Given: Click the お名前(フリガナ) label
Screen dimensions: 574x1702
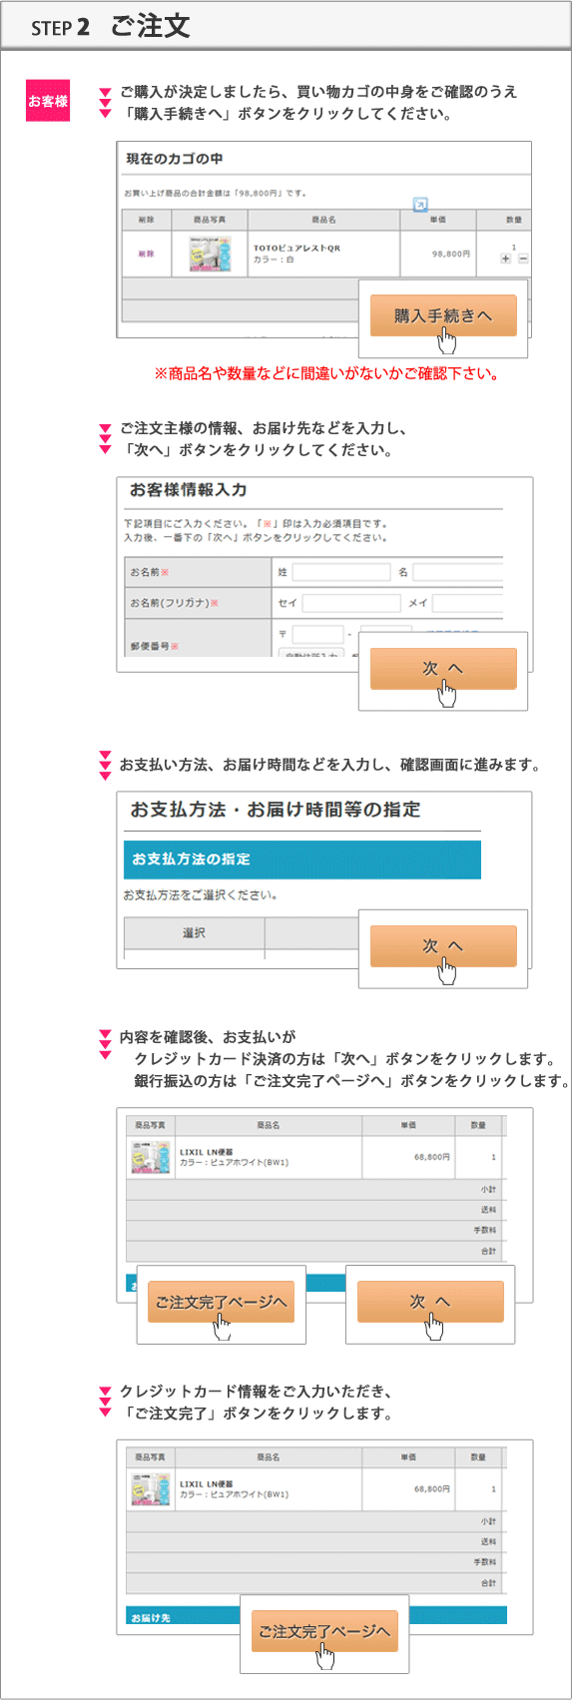Looking at the screenshot, I should tap(174, 603).
